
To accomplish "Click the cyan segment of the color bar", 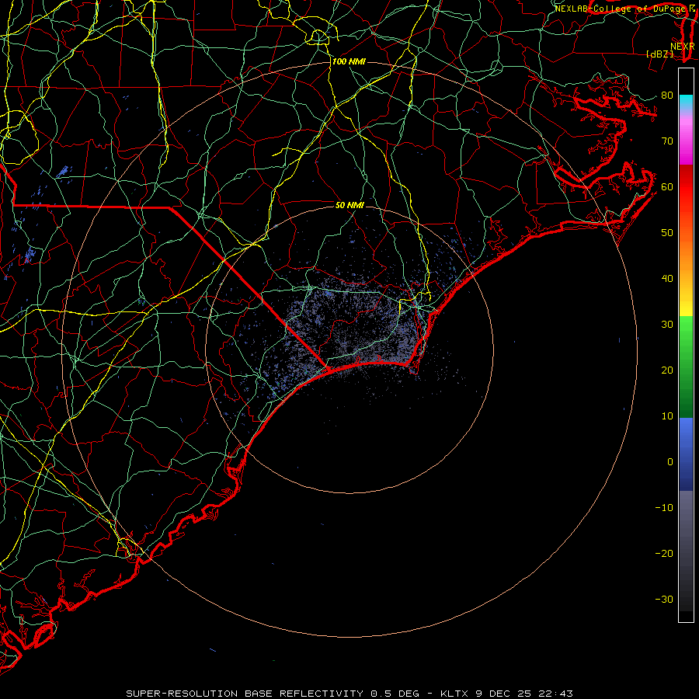I will pyautogui.click(x=686, y=102).
